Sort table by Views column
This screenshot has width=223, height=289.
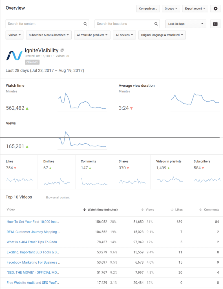(147, 210)
